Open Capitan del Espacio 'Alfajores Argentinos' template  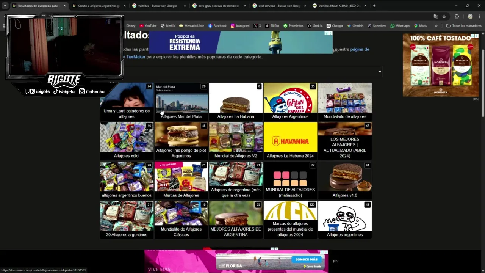tap(290, 101)
